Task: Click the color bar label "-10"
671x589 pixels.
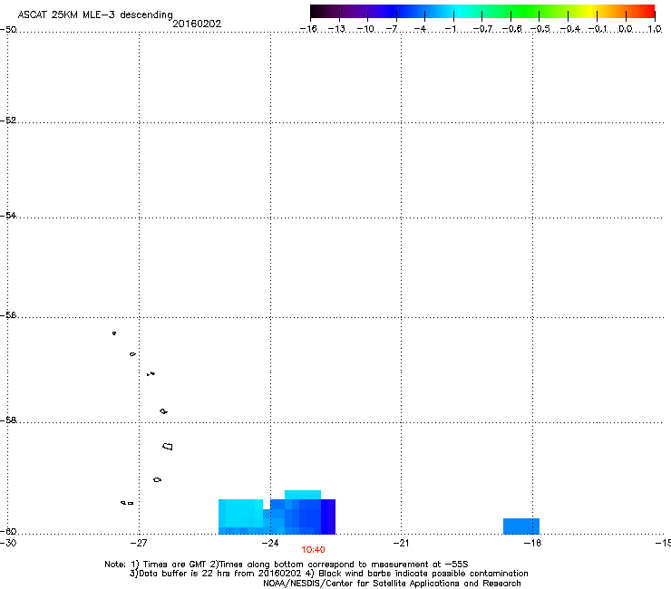Action: (x=365, y=29)
